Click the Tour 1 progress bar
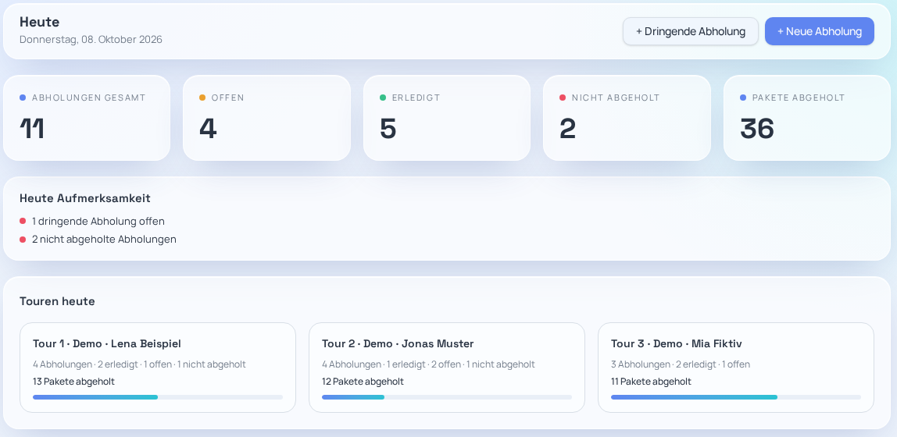The width and height of the screenshot is (897, 437). click(158, 397)
